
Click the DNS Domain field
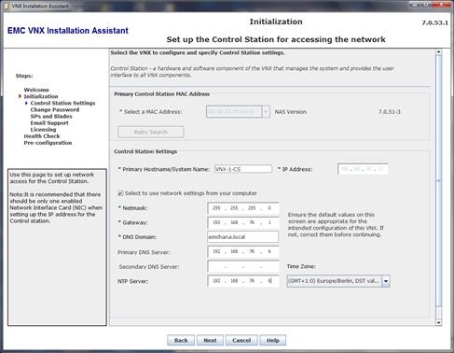pos(243,237)
